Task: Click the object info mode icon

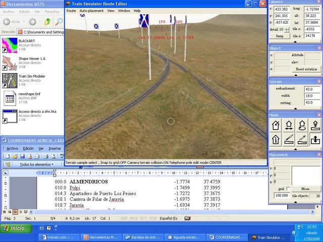Action: coord(276,140)
